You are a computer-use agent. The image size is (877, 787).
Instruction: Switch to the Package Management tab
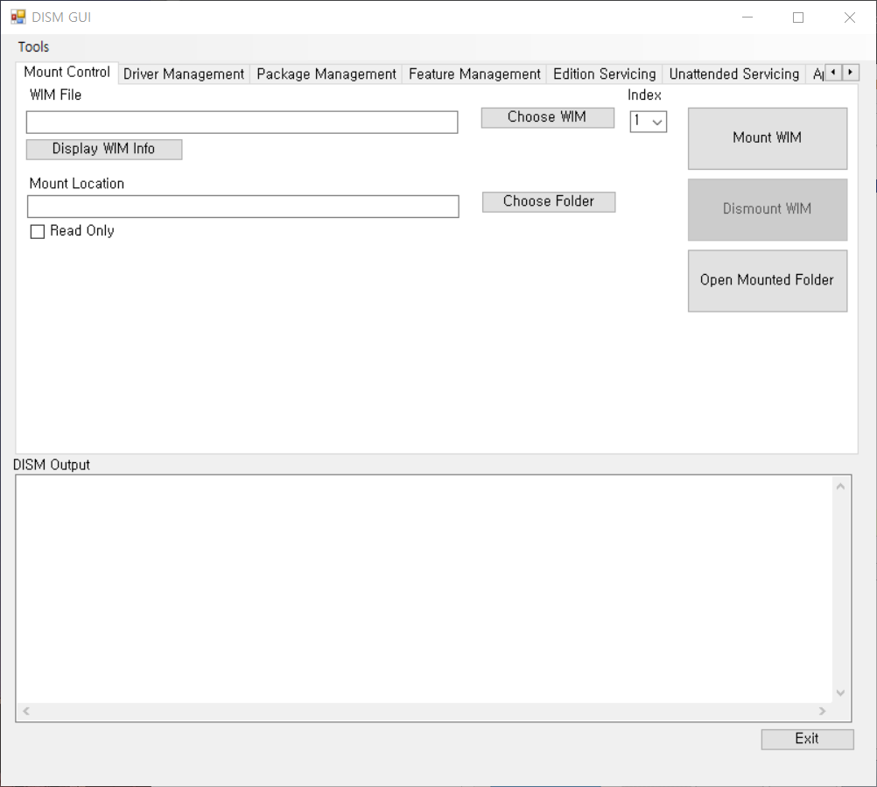pyautogui.click(x=326, y=74)
